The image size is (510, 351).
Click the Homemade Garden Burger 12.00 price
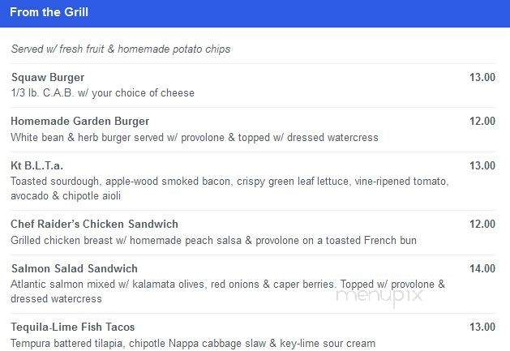pos(482,121)
